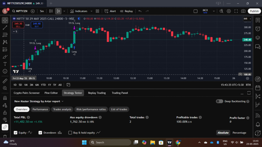Open the List of trades tab
Image resolution: width=262 pixels, height=147 pixels.
(x=119, y=109)
